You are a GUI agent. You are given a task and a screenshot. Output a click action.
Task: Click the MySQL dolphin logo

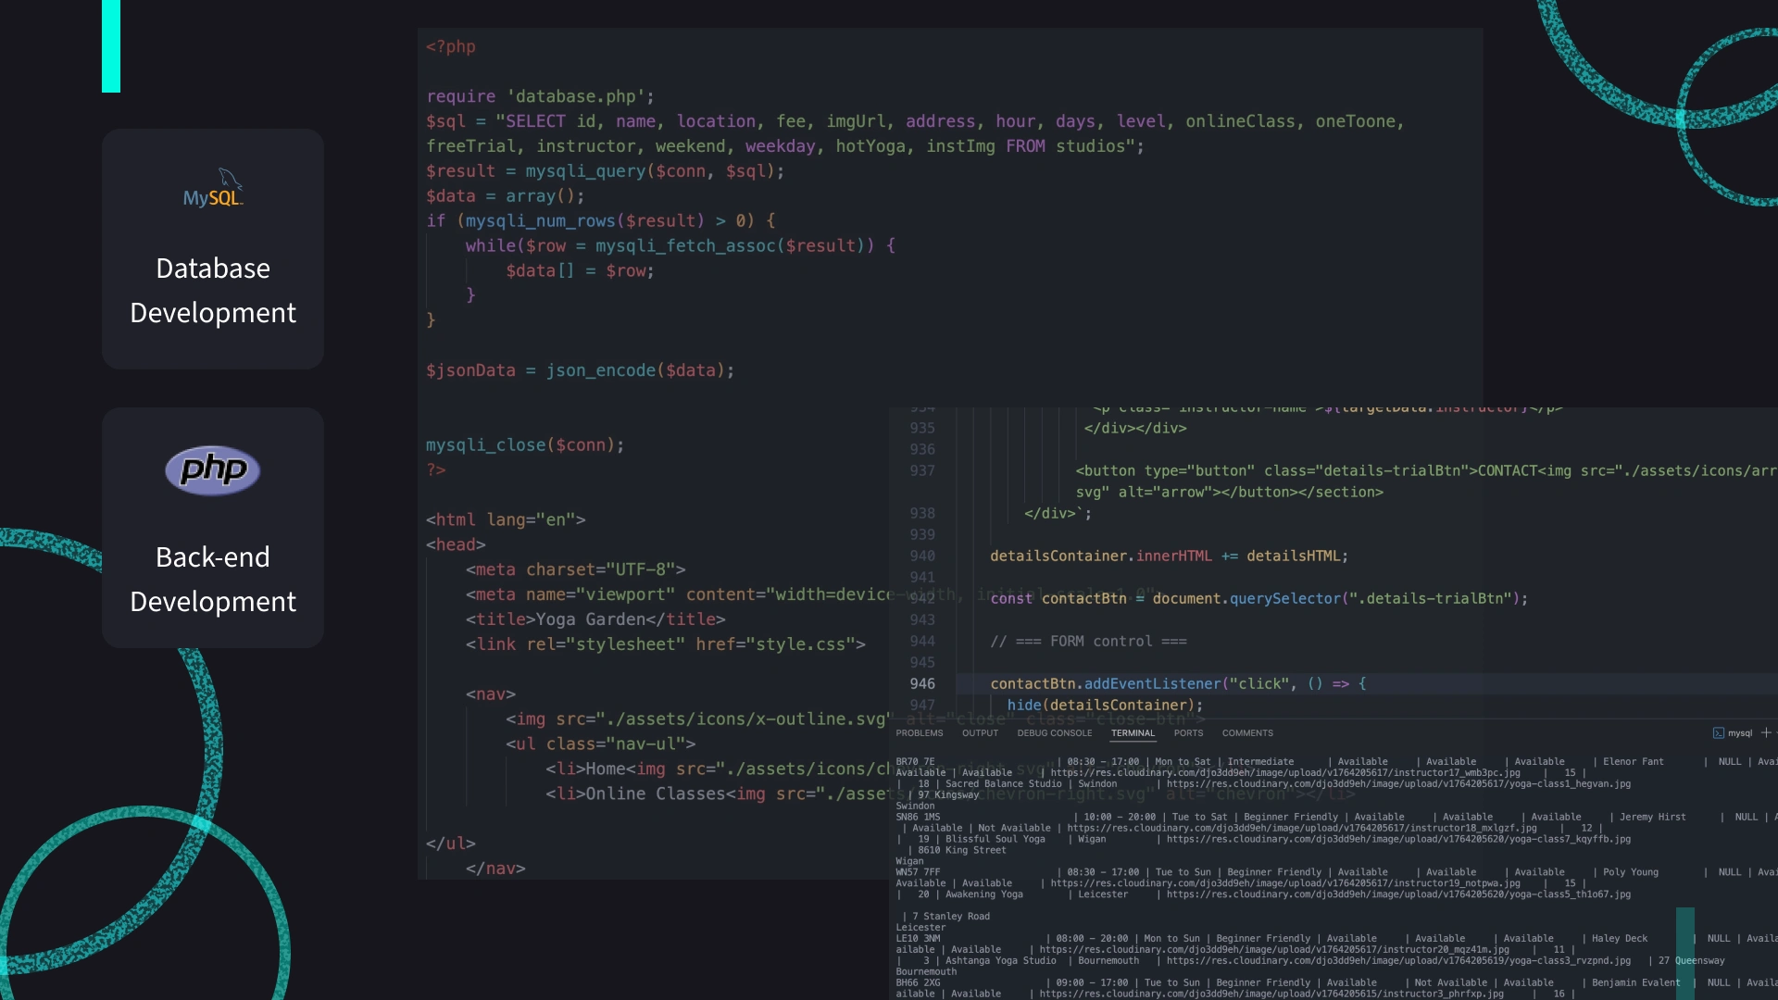[x=213, y=189]
